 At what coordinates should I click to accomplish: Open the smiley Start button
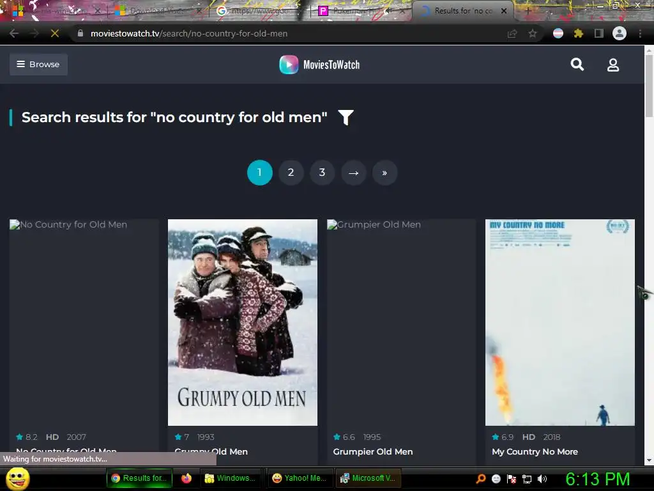[17, 478]
